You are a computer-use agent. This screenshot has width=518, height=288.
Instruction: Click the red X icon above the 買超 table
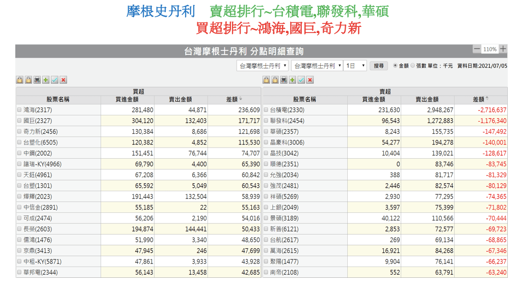click(x=63, y=80)
